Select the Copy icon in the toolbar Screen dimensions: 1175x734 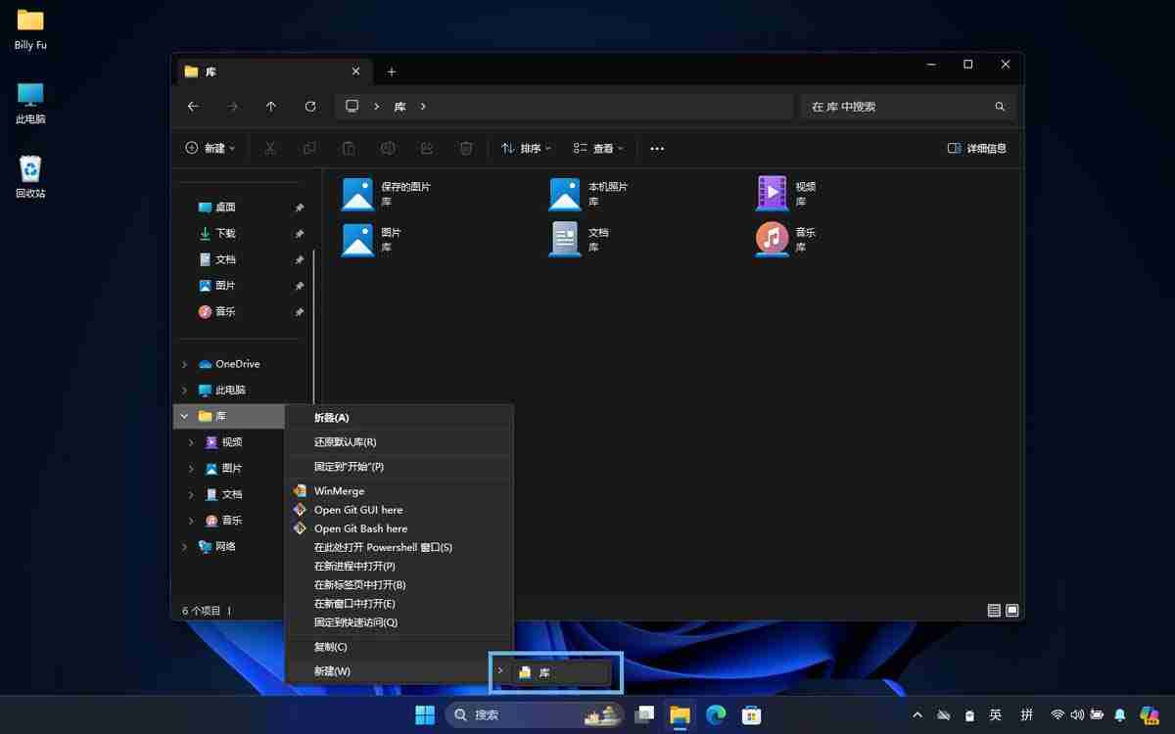[x=309, y=148]
